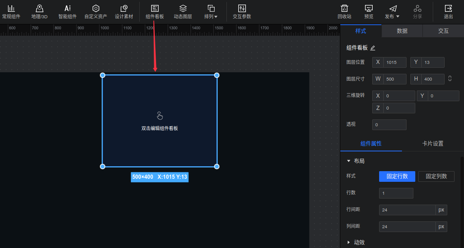Select the 固定列数 layout style
Viewport: 464px width, 248px height.
436,176
